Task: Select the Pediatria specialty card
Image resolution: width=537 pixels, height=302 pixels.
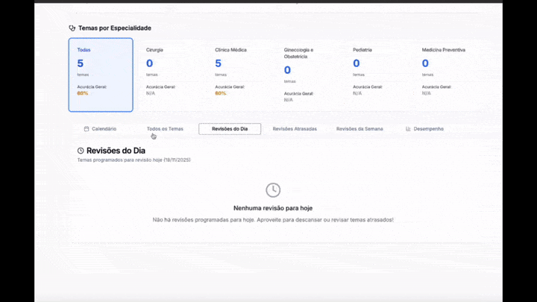Action: tap(377, 75)
